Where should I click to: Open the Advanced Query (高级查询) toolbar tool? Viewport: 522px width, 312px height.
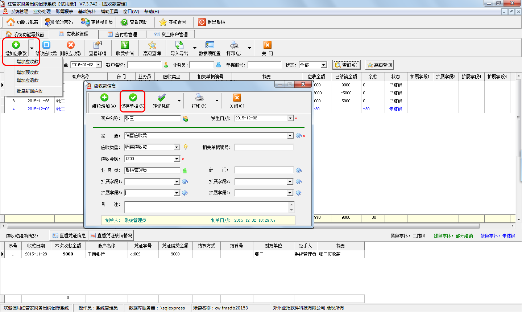152,45
